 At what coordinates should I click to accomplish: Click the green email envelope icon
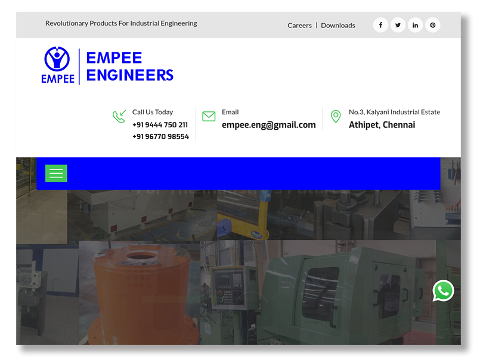[209, 117]
